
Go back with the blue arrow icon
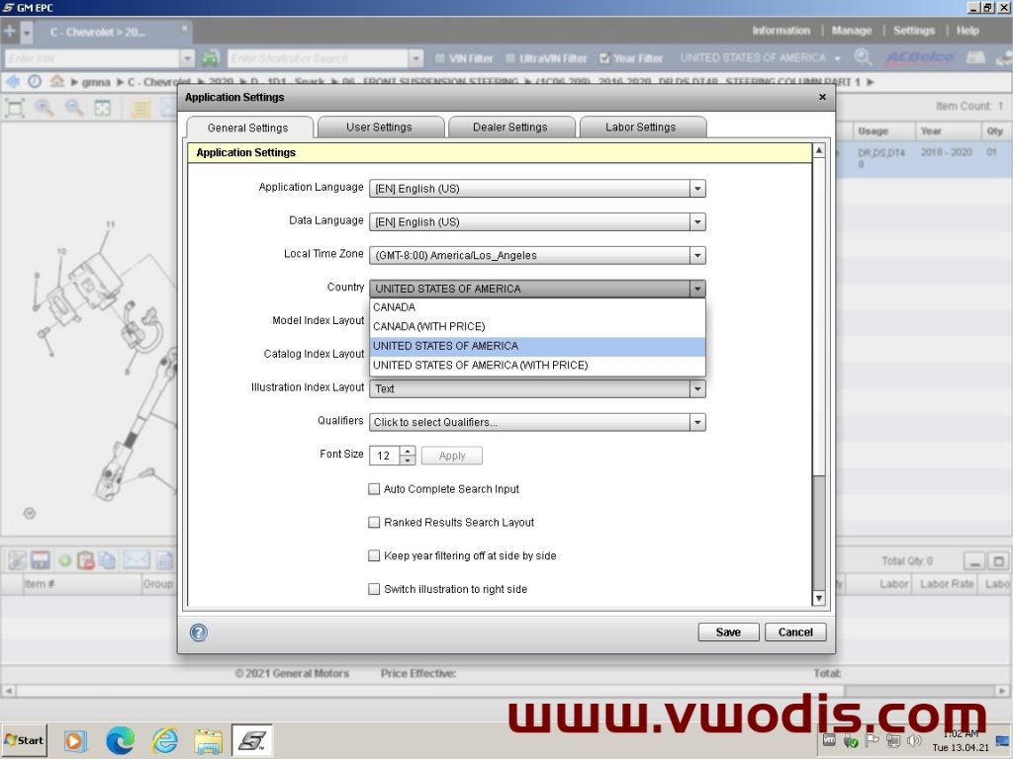[12, 82]
